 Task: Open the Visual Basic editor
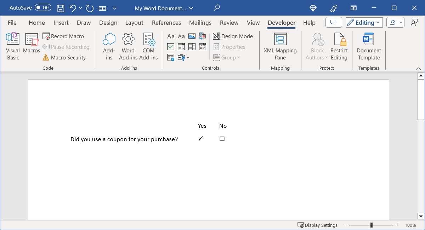pyautogui.click(x=12, y=45)
